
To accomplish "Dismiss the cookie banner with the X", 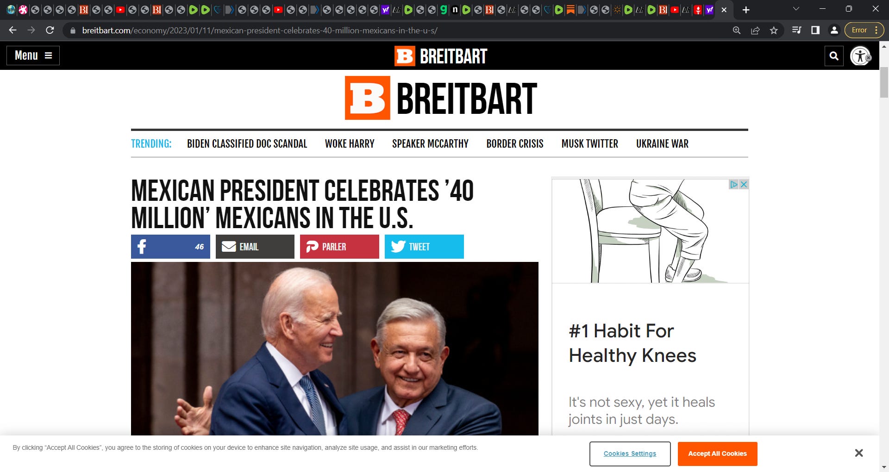I will coord(858,453).
